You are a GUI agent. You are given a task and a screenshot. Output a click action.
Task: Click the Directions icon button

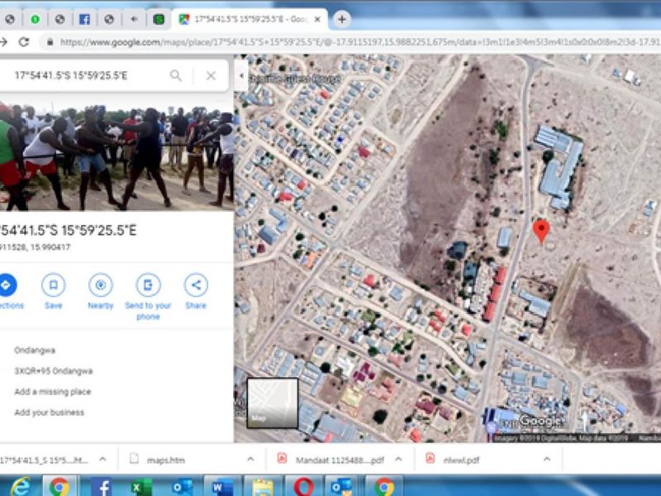[6, 285]
